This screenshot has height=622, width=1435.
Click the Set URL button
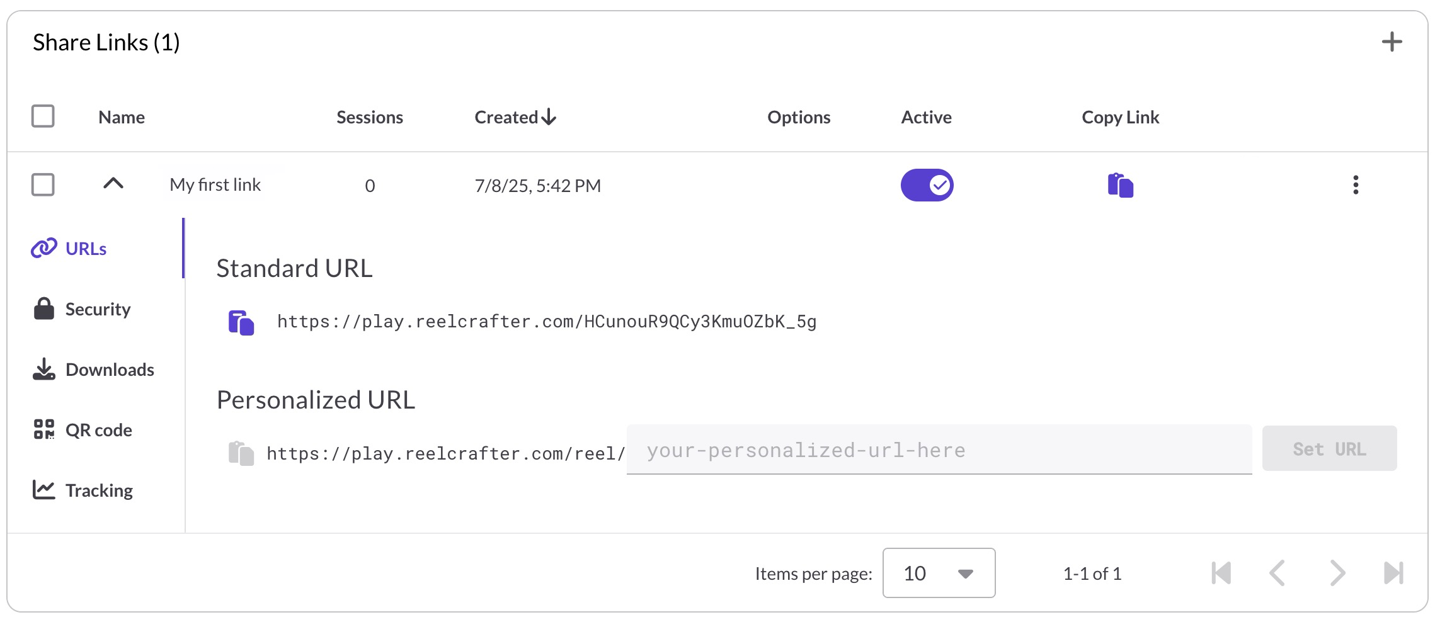(1329, 449)
